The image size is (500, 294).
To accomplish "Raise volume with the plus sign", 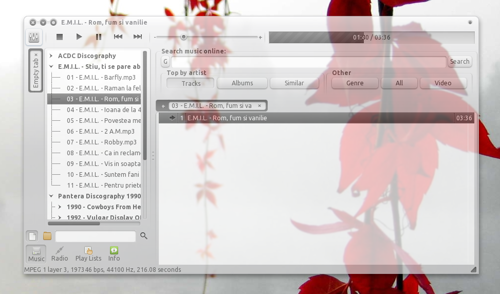I will tap(260, 38).
